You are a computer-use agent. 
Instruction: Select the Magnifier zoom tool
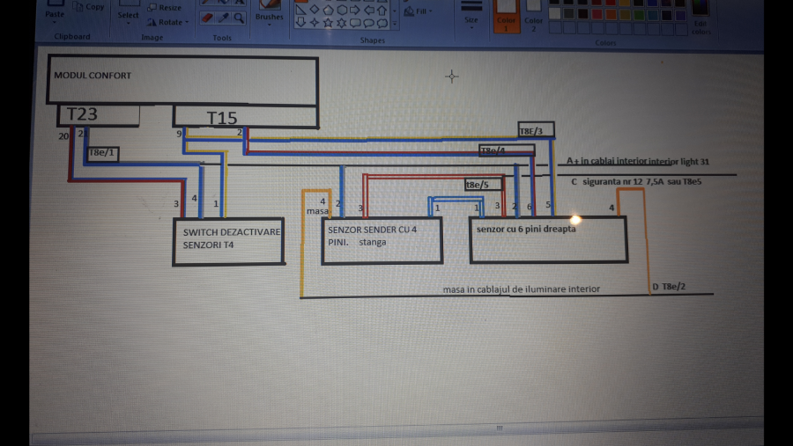click(237, 17)
